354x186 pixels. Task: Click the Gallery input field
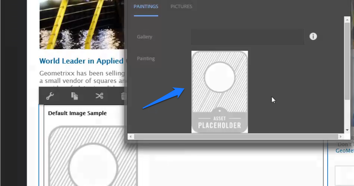pos(248,37)
